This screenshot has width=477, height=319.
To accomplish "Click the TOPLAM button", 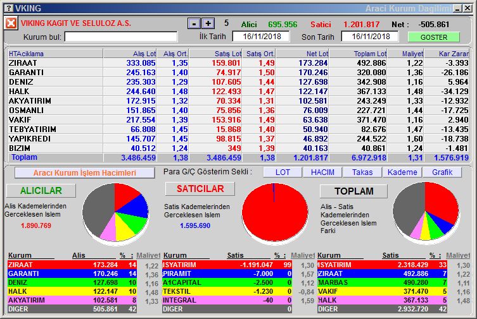I will point(354,191).
